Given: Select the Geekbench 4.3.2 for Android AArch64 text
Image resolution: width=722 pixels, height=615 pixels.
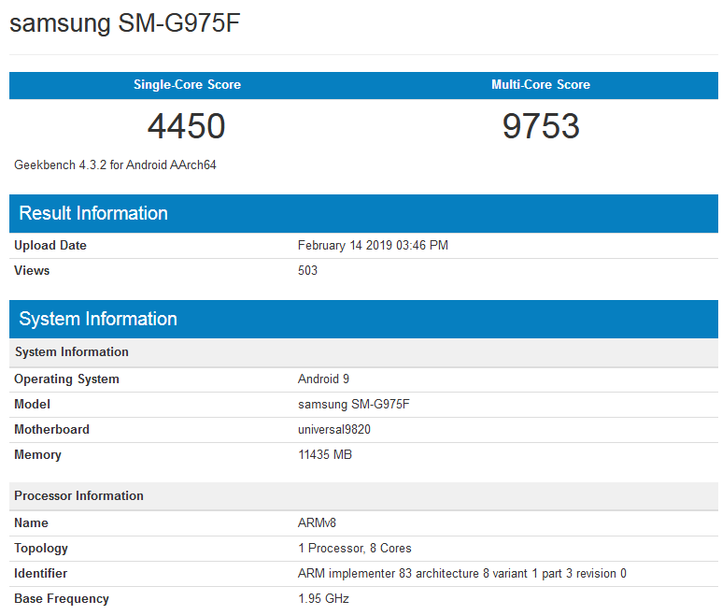Looking at the screenshot, I should point(115,164).
